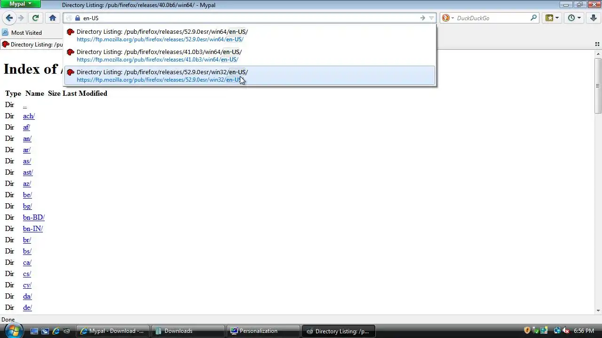Select the 52.9.0esr/win64/en-US suggestion
This screenshot has height=338, width=602.
pos(249,35)
